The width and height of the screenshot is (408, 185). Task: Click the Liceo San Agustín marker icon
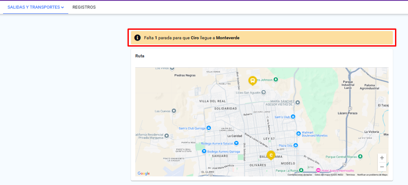pyautogui.click(x=263, y=92)
